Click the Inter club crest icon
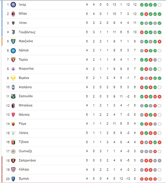 point(13,5)
